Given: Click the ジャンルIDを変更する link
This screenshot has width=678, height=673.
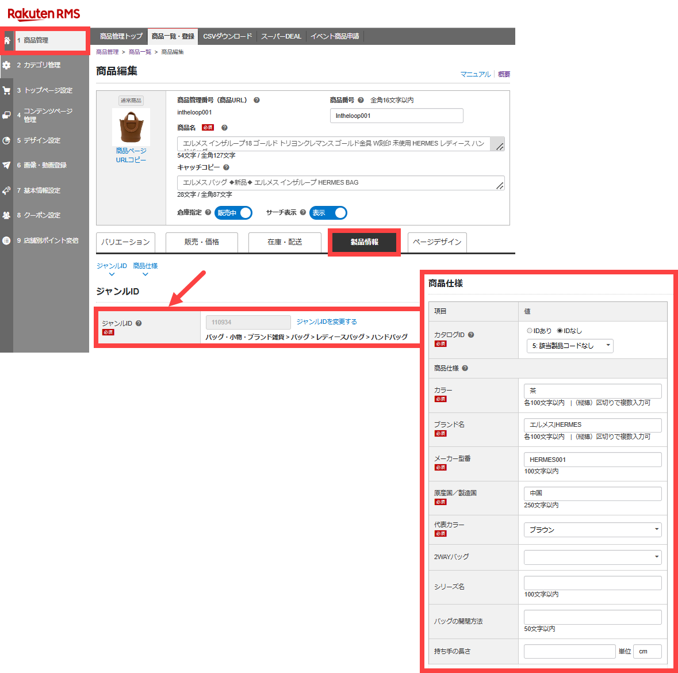Looking at the screenshot, I should point(327,322).
